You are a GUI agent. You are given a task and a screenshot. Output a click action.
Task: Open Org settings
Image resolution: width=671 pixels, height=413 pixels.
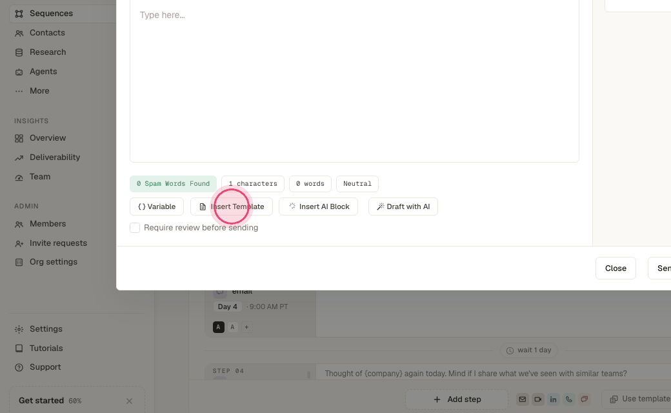53,262
